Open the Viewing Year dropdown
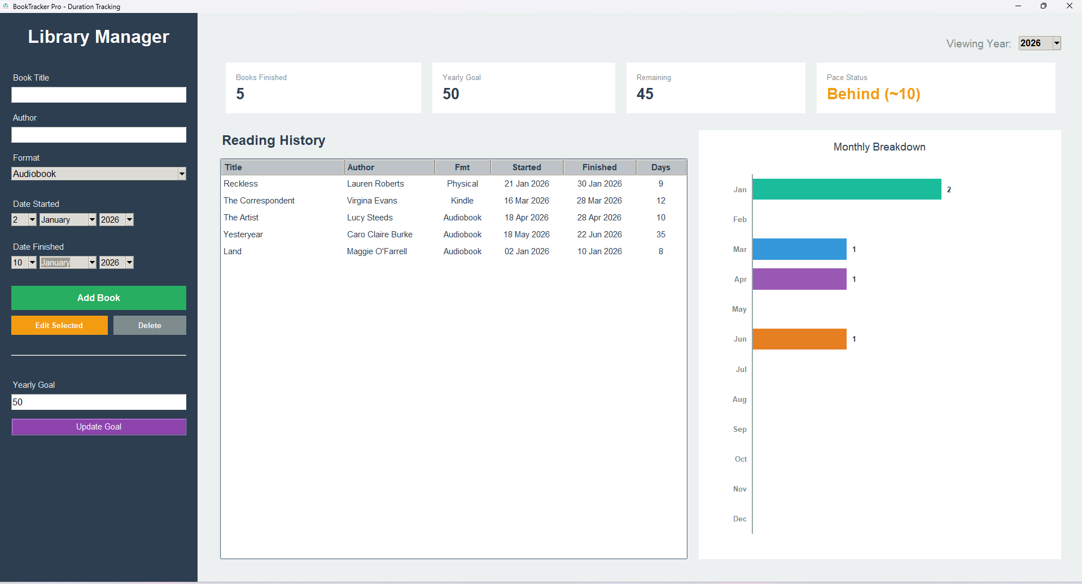The image size is (1082, 584). tap(1040, 43)
